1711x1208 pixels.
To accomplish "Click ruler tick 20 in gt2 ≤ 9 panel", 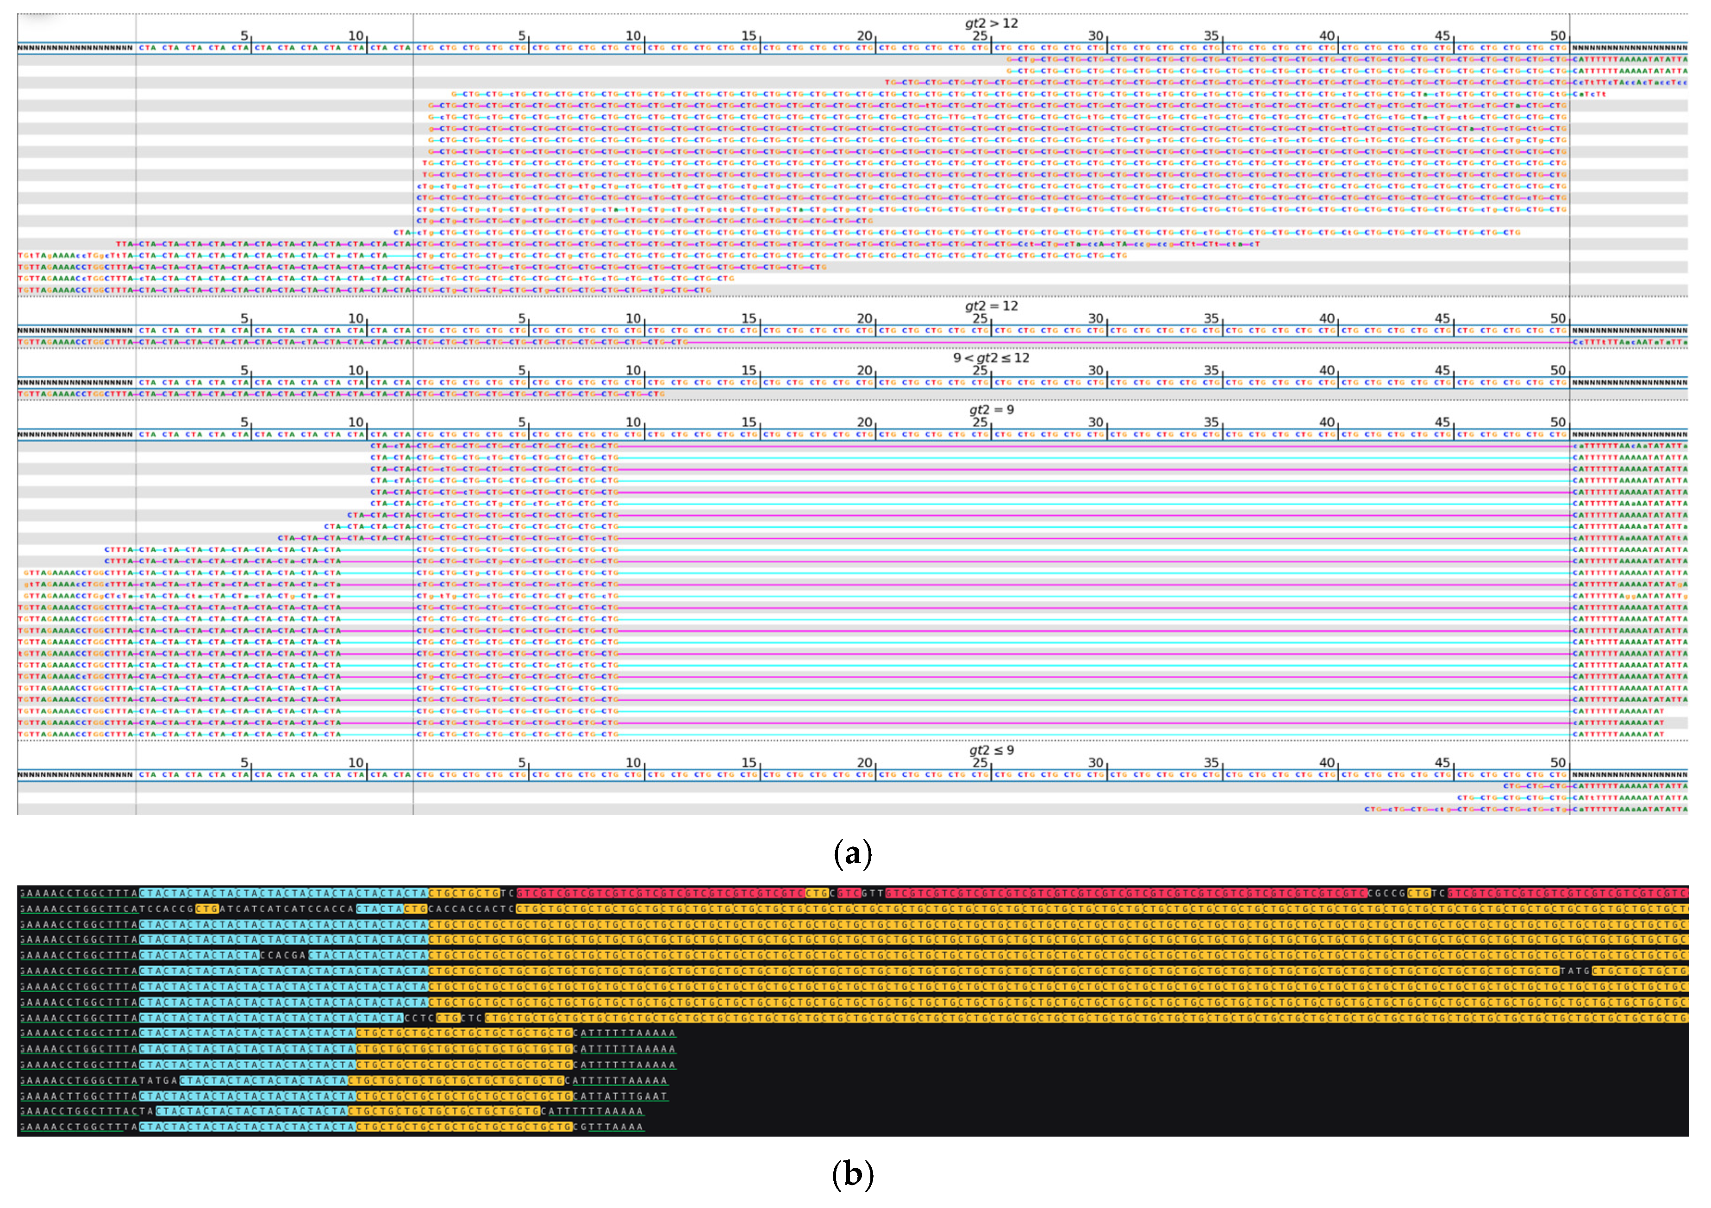I will [864, 763].
